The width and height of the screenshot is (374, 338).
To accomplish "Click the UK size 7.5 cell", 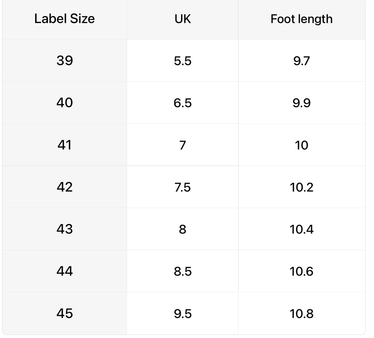I will pyautogui.click(x=183, y=187).
